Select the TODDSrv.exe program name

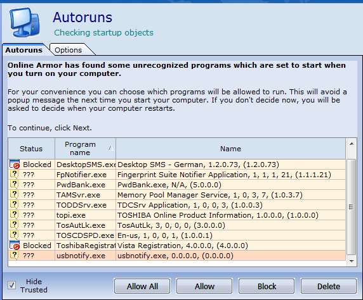tap(81, 205)
